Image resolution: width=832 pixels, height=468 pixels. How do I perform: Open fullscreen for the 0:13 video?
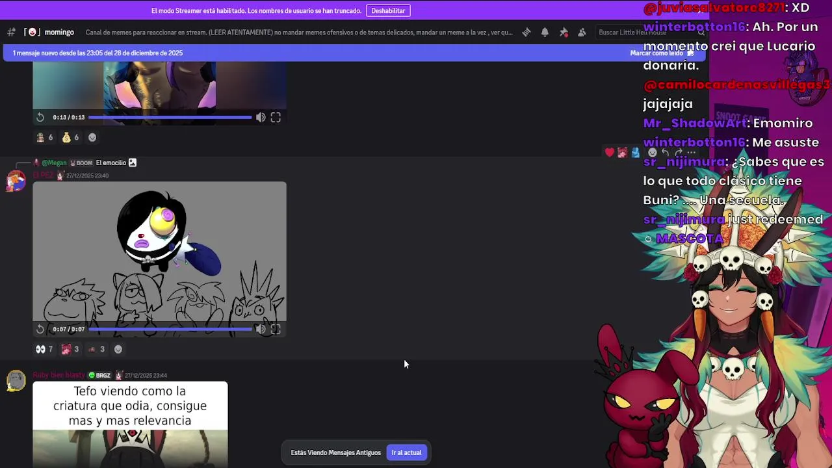pos(276,117)
